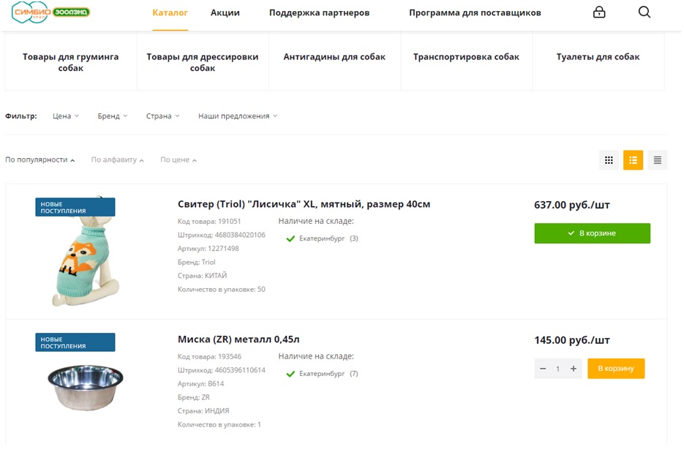684x466 pixels.
Task: Open the Акции menu item
Action: point(225,13)
